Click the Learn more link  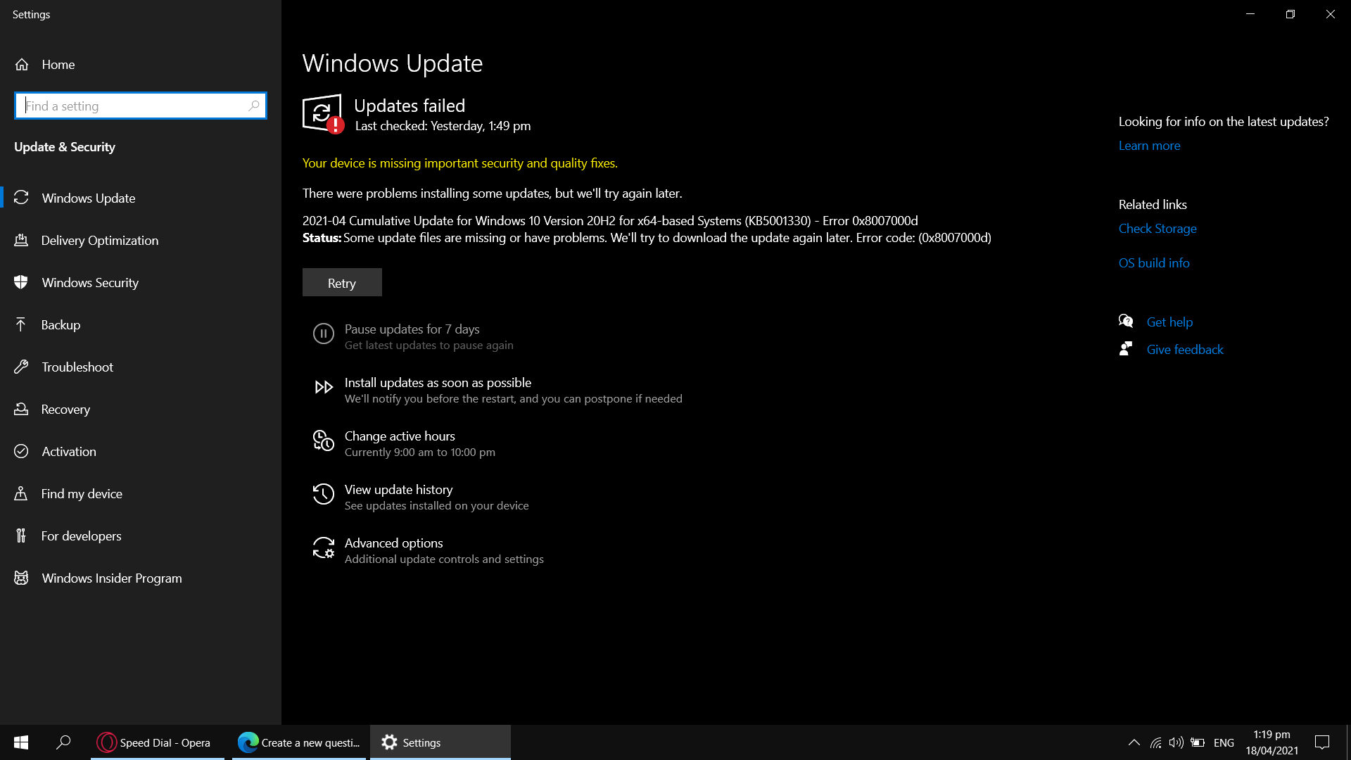[x=1149, y=146]
